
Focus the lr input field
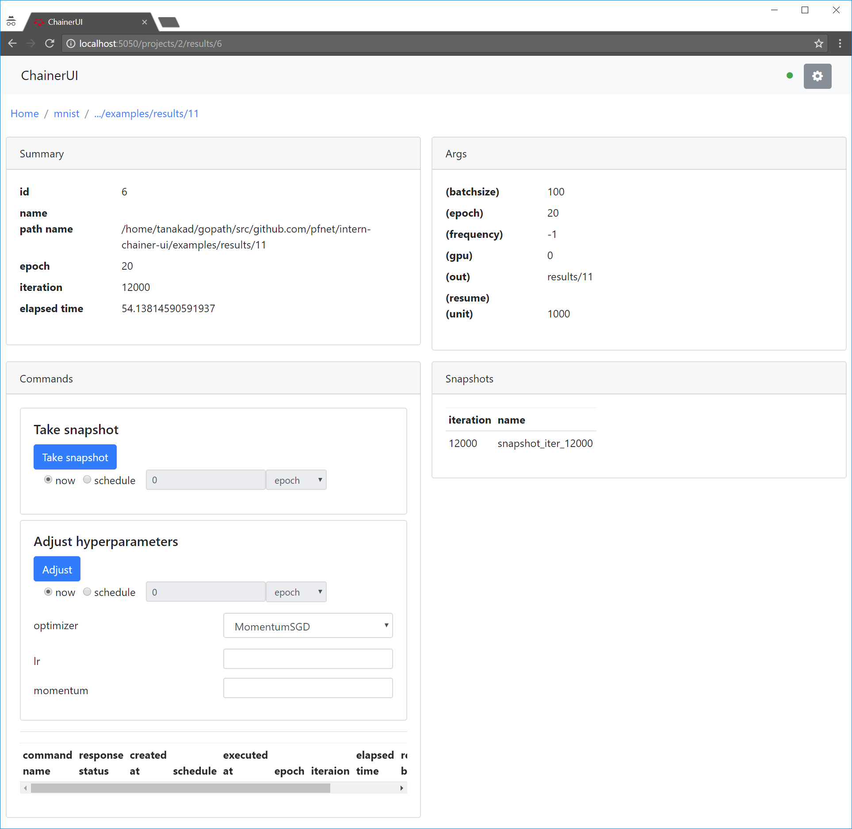[308, 659]
